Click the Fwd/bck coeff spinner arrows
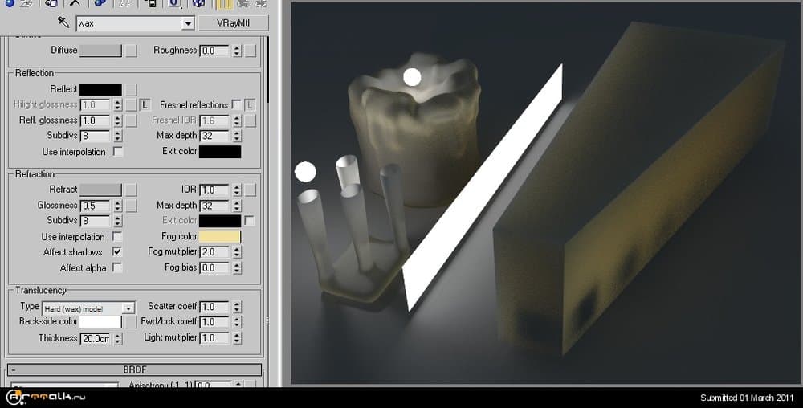The height and width of the screenshot is (408, 803). tap(236, 322)
